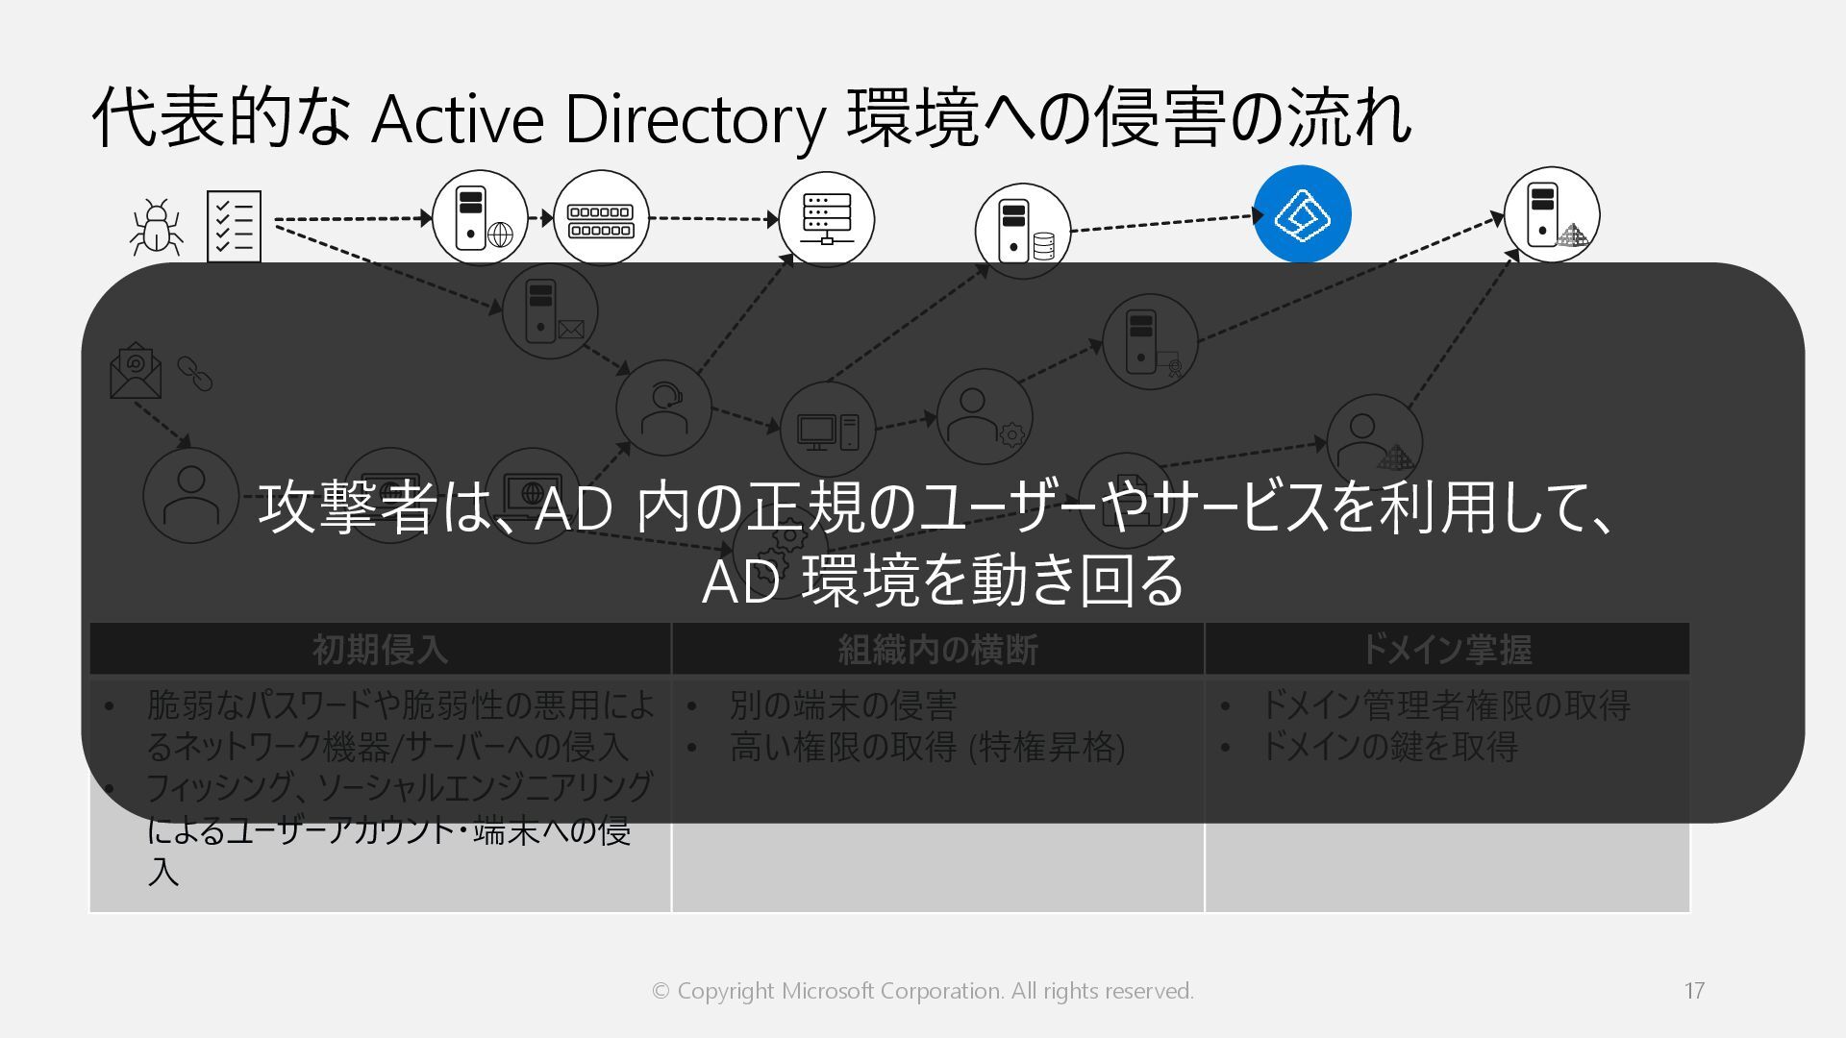Select the web server globe icon

tap(480, 219)
